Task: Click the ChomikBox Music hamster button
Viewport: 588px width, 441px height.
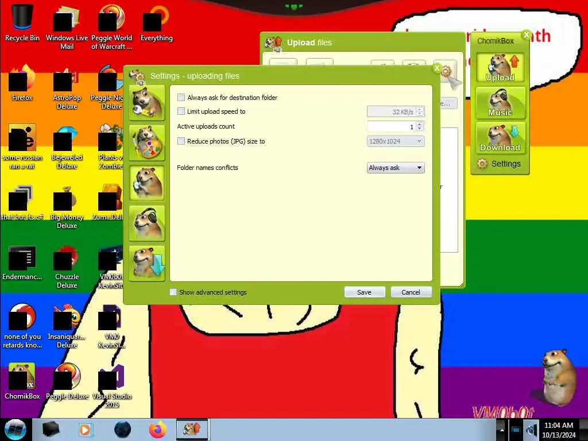Action: [500, 103]
